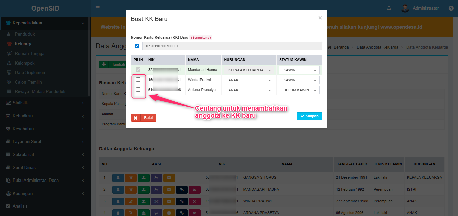Uncheck the temporary KK number checkbox
Image resolution: width=458 pixels, height=216 pixels.
pyautogui.click(x=137, y=46)
